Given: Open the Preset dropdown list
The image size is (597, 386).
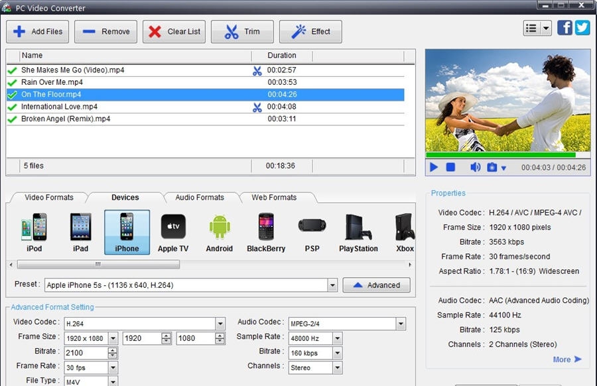Looking at the screenshot, I should [332, 285].
